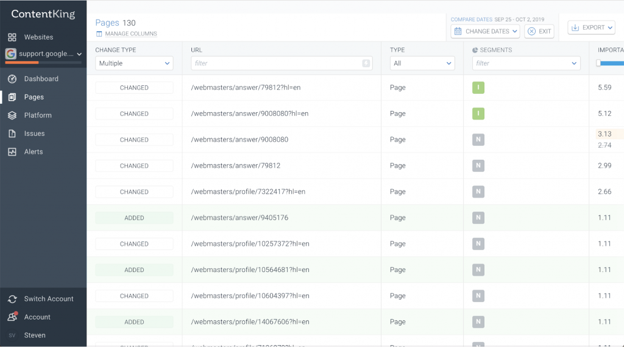Image resolution: width=624 pixels, height=347 pixels.
Task: Click the circled X exit icon
Action: (531, 31)
